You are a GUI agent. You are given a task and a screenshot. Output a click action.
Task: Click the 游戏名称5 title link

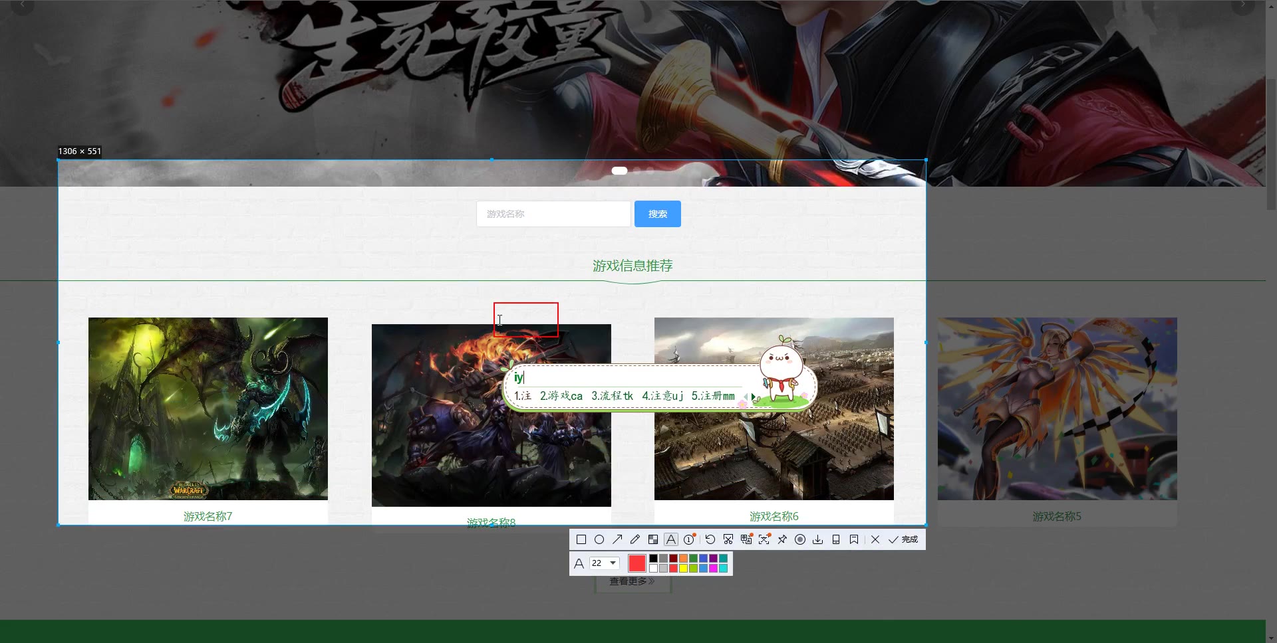point(1058,516)
